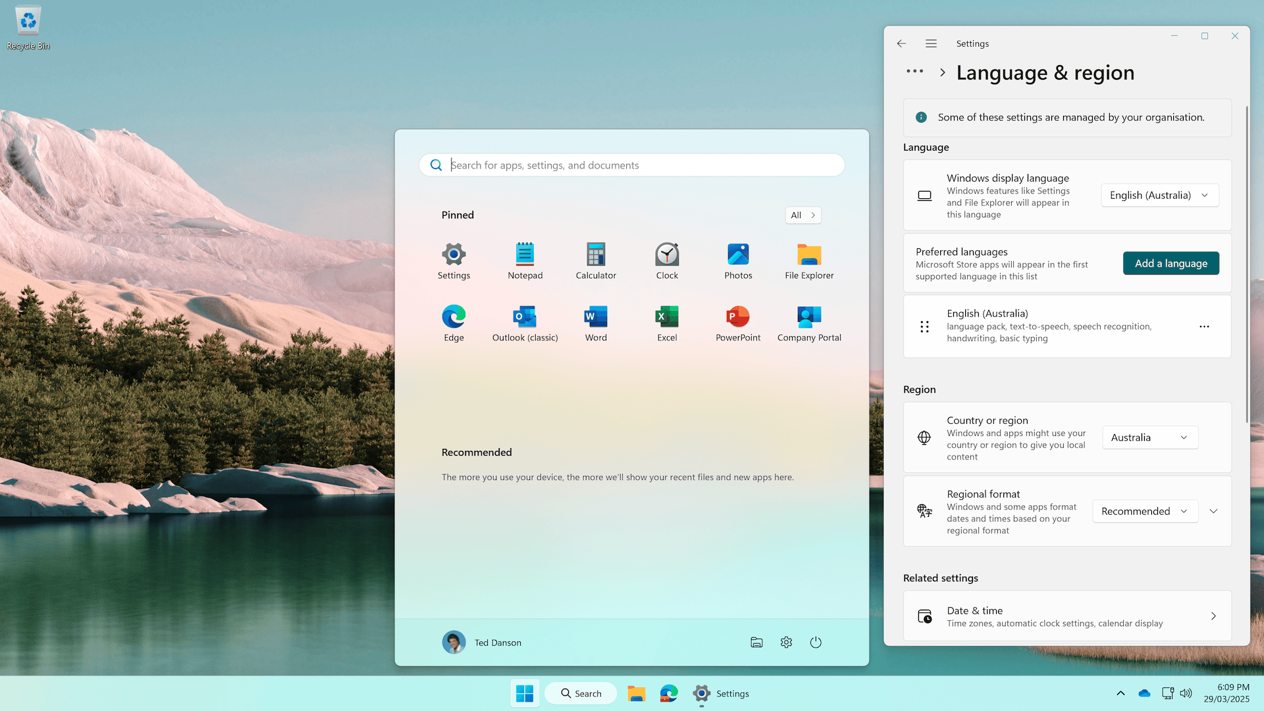The height and width of the screenshot is (711, 1264).
Task: Click Ted Danson user profile
Action: [482, 643]
